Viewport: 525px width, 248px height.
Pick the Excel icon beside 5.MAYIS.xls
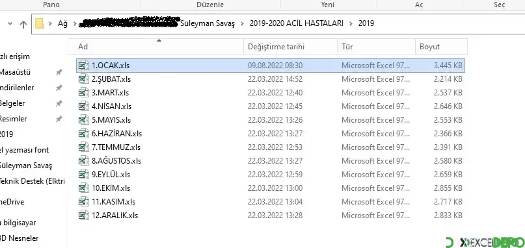(83, 120)
